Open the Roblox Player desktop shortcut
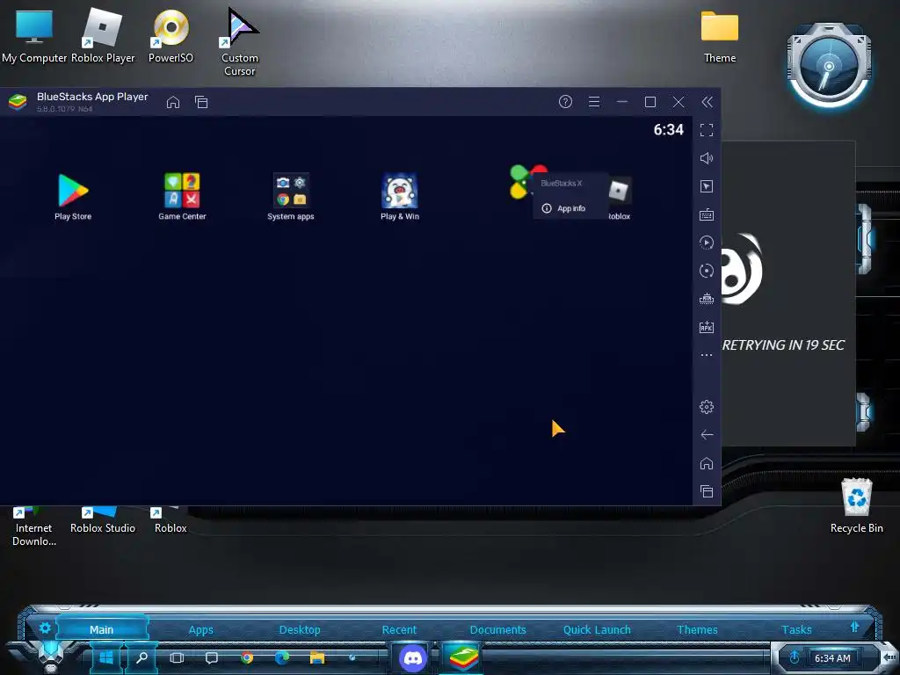This screenshot has height=675, width=900. (x=103, y=35)
